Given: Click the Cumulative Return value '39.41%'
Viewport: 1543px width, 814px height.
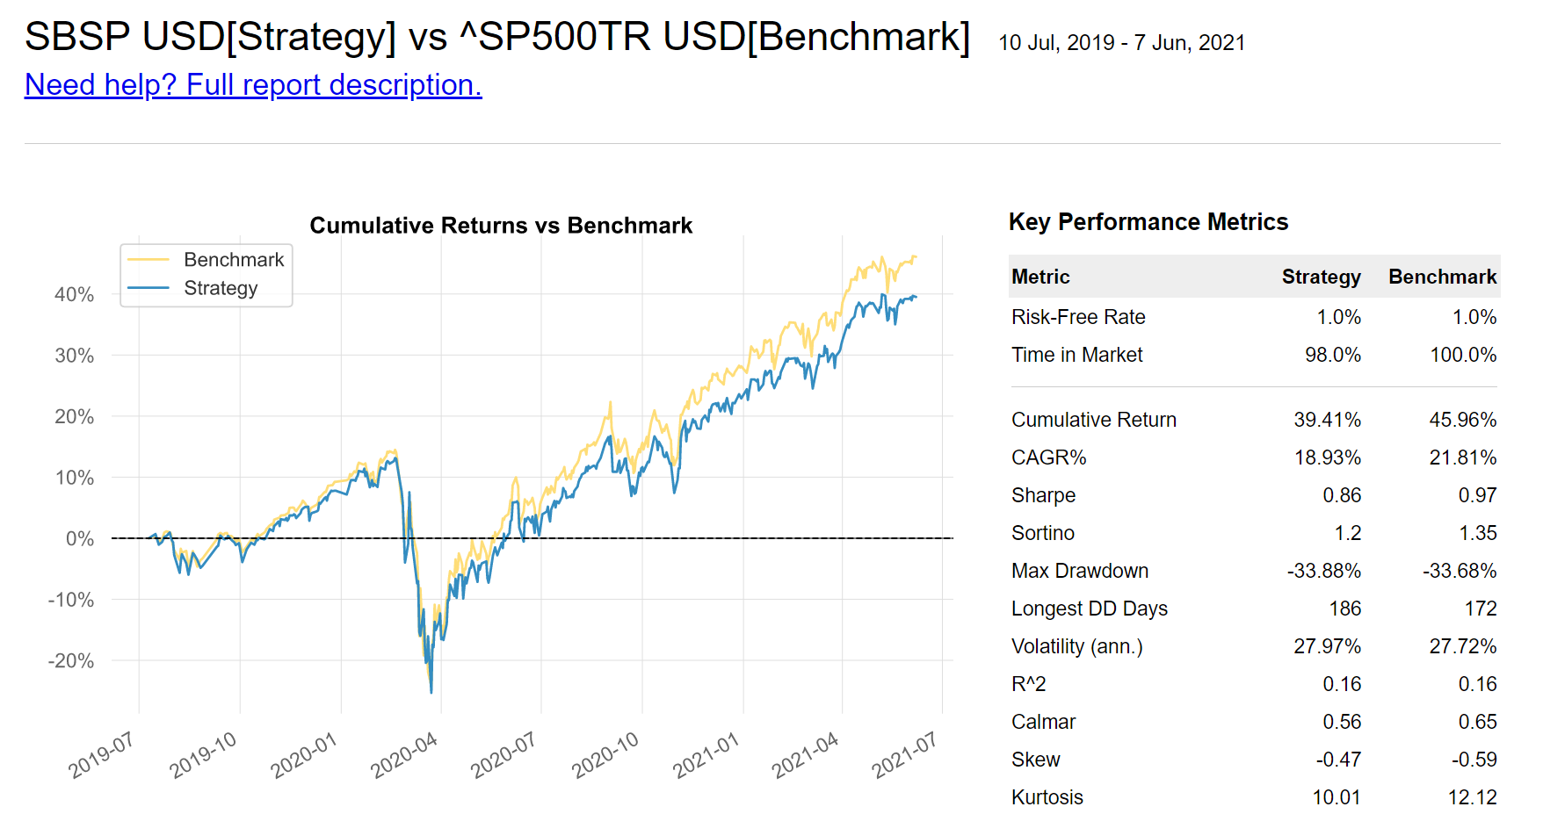Looking at the screenshot, I should point(1327,420).
